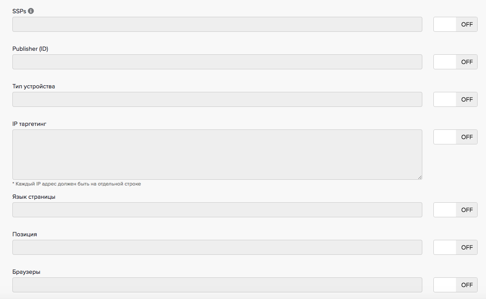Viewport: 486px width, 299px height.
Task: Click the Язык страницы label text
Action: 34,197
